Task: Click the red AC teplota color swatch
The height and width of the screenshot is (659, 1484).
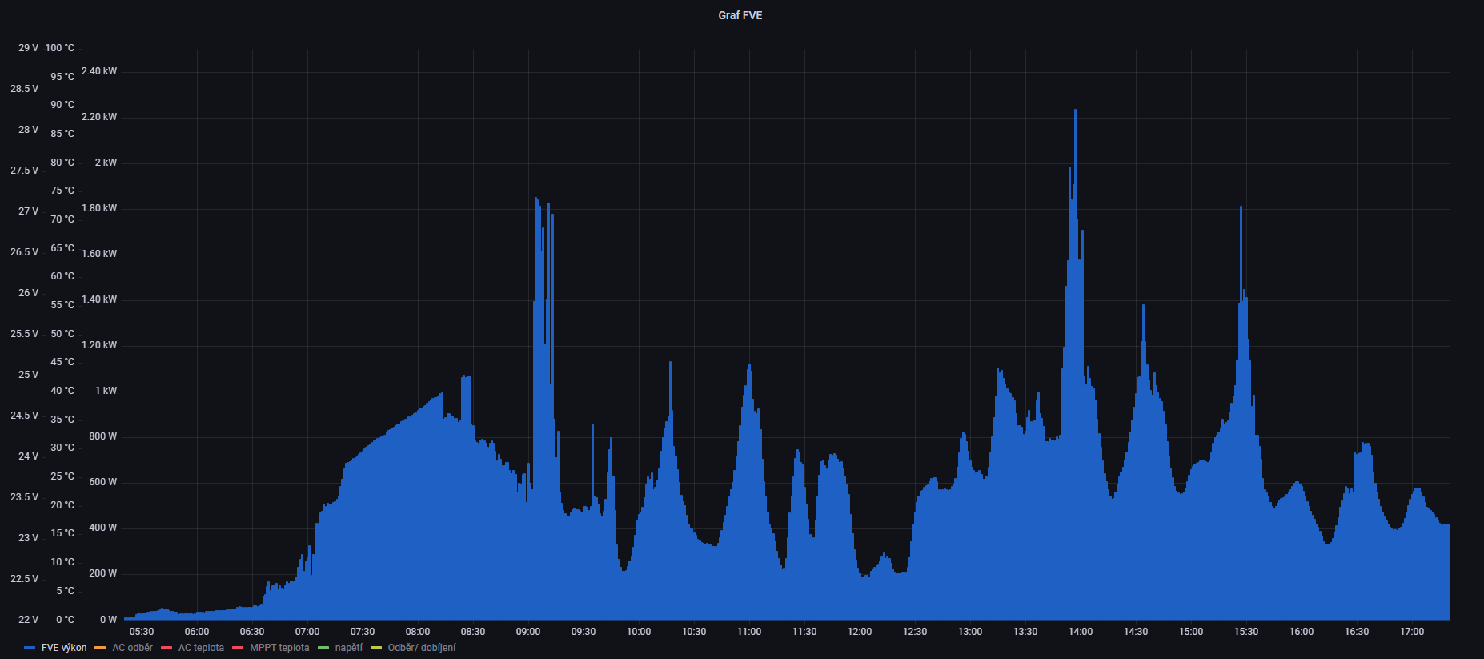Action: [x=166, y=648]
